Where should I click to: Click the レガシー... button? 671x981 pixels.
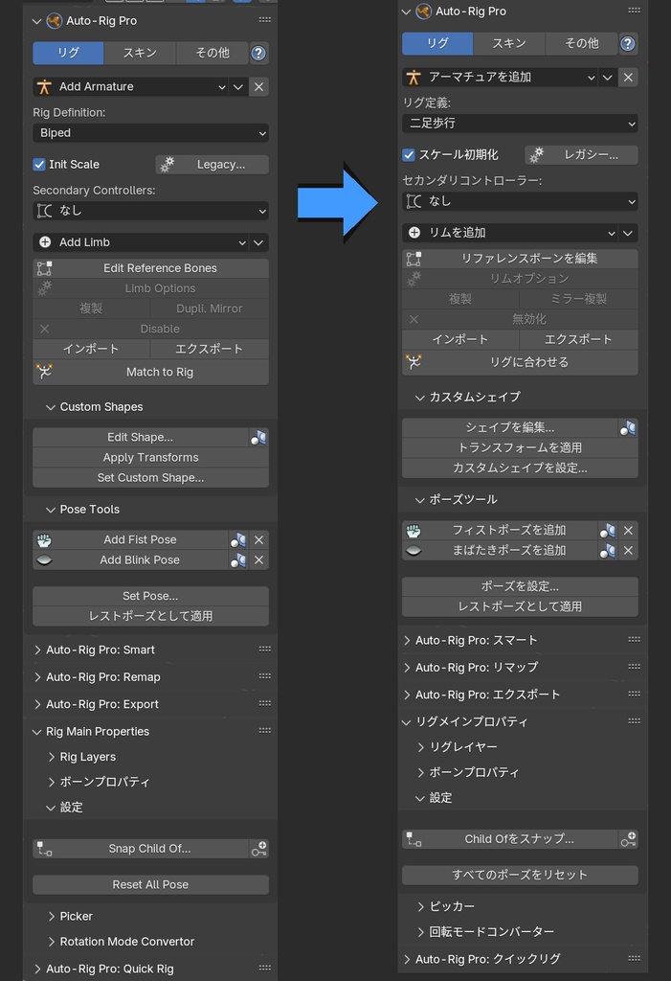point(582,155)
